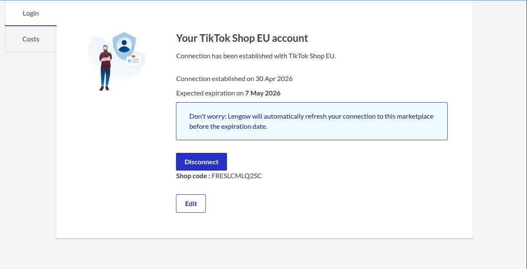Disconnect the TikTok Shop EU account
Image resolution: width=527 pixels, height=269 pixels.
tap(201, 162)
